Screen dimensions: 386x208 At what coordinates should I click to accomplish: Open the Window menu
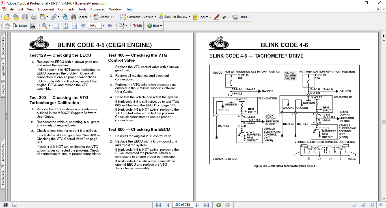click(x=115, y=9)
